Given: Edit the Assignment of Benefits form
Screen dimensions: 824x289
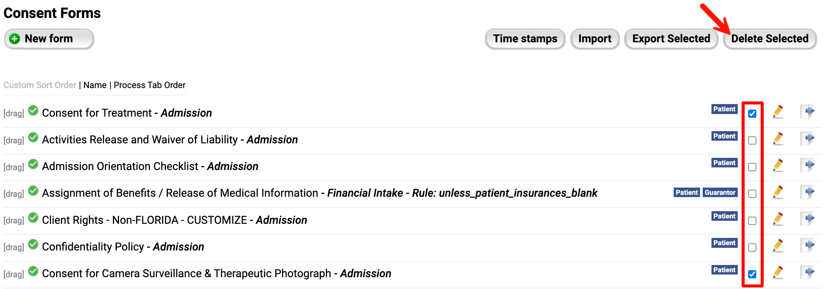Looking at the screenshot, I should 778,192.
